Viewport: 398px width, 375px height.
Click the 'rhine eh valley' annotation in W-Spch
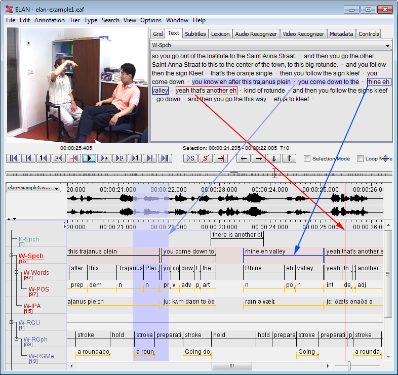click(283, 252)
